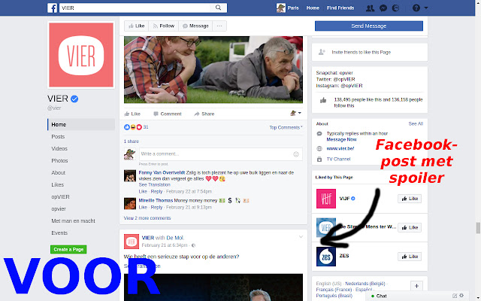The width and height of the screenshot is (481, 301).
Task: Comment on the grass photo post
Action: pyautogui.click(x=168, y=114)
